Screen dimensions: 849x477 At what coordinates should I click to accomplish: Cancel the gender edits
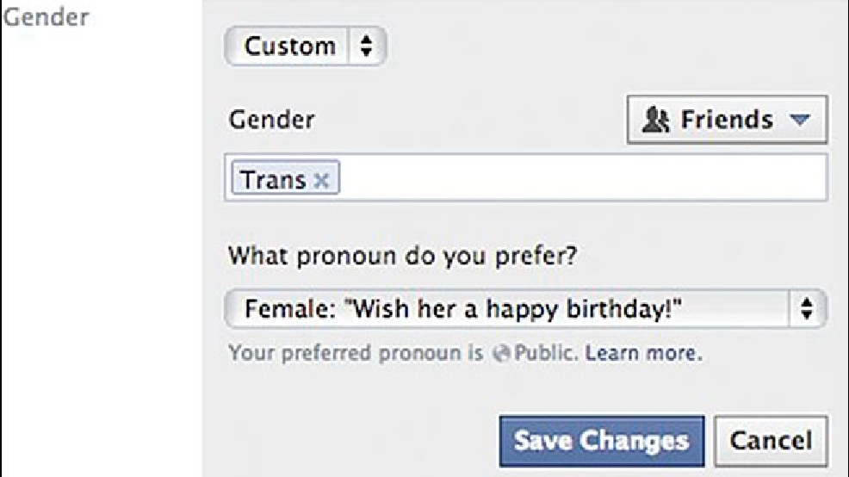[x=771, y=441]
